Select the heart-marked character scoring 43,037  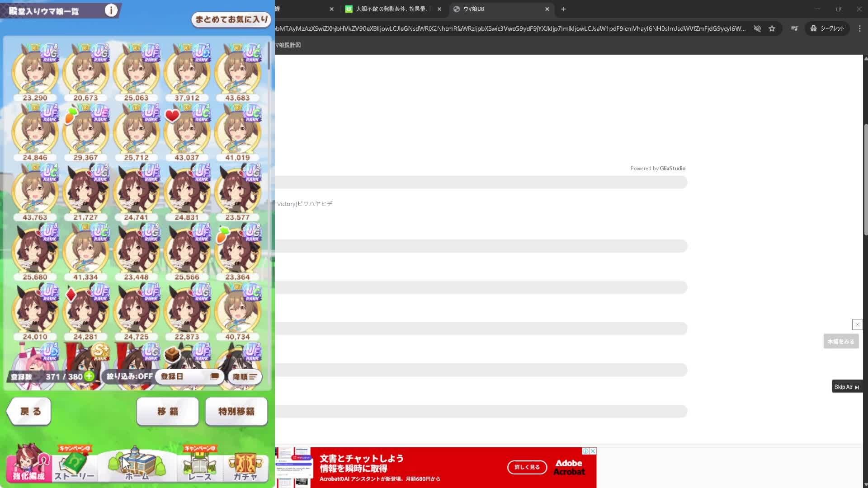[x=187, y=132]
